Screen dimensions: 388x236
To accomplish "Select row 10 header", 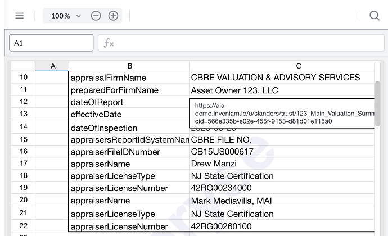I will pos(23,78).
